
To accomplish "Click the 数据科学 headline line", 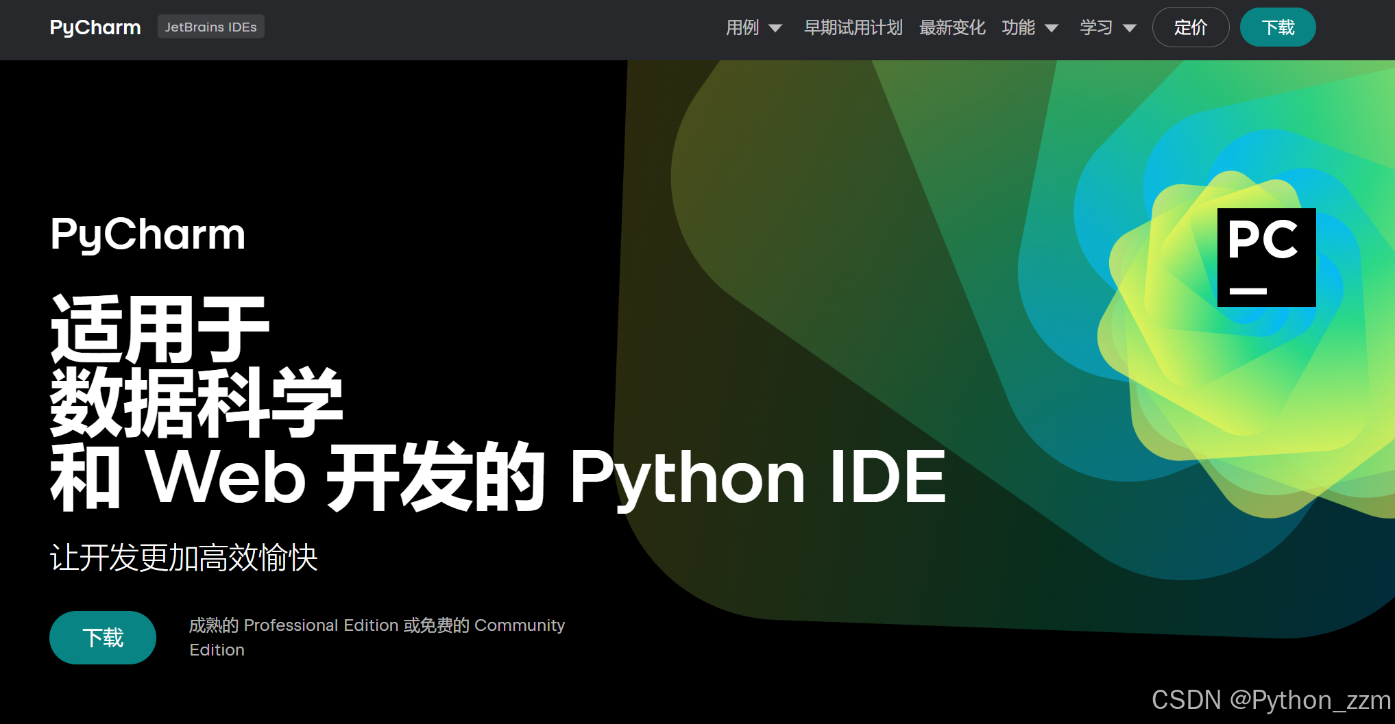I will [196, 402].
